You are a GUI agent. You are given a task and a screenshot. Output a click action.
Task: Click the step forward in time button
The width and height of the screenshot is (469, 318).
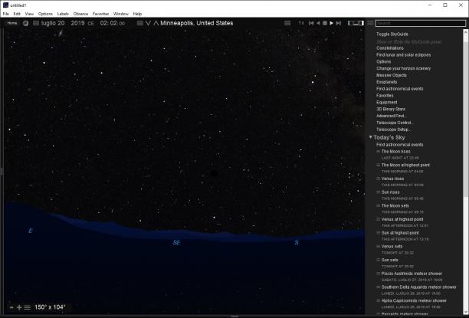coord(338,23)
